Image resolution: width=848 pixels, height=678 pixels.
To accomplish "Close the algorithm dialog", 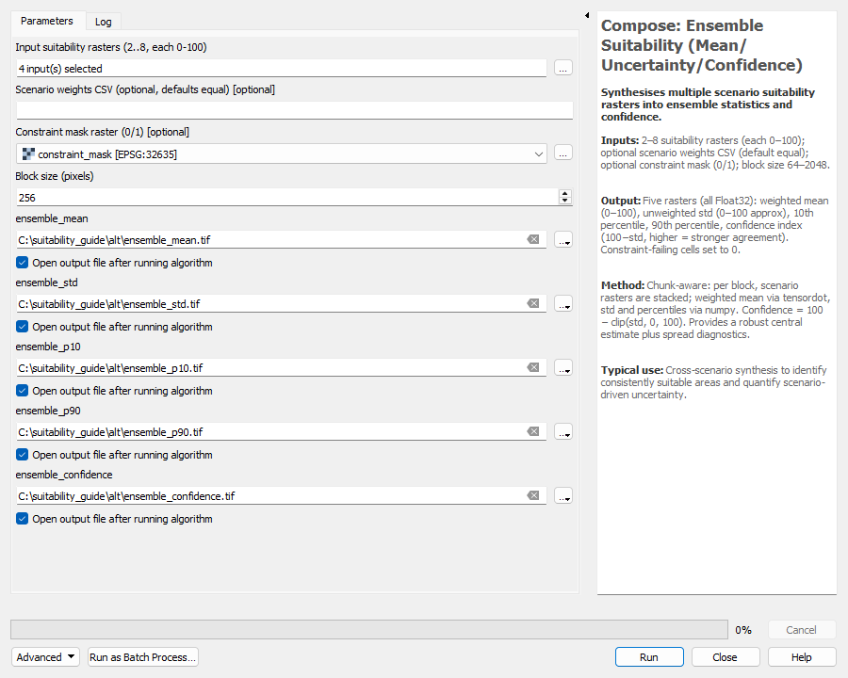I will (x=726, y=657).
